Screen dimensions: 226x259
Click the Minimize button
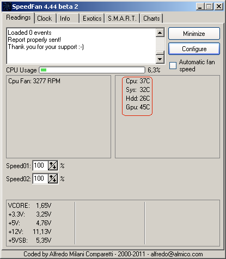pos(194,34)
